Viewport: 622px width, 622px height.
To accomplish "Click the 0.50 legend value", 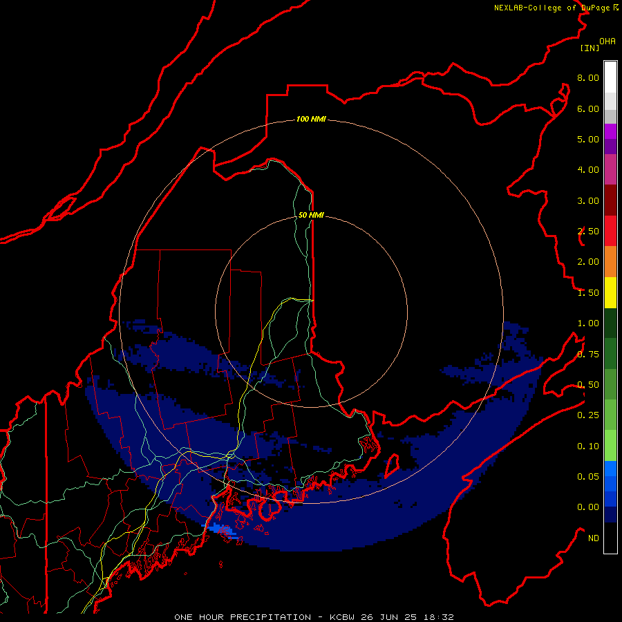I will 588,385.
